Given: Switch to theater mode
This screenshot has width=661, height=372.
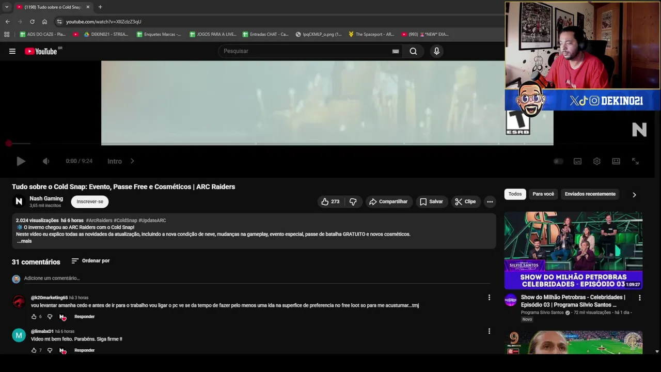Looking at the screenshot, I should pos(616,161).
